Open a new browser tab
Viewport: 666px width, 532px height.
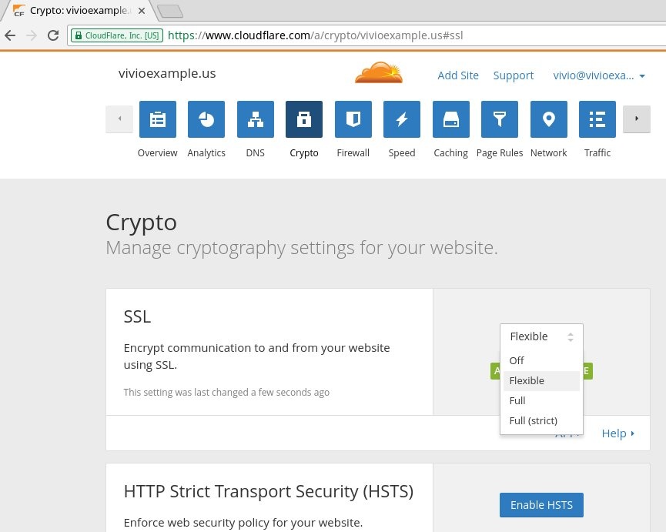[x=170, y=11]
